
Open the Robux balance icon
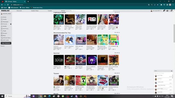click(x=167, y=11)
